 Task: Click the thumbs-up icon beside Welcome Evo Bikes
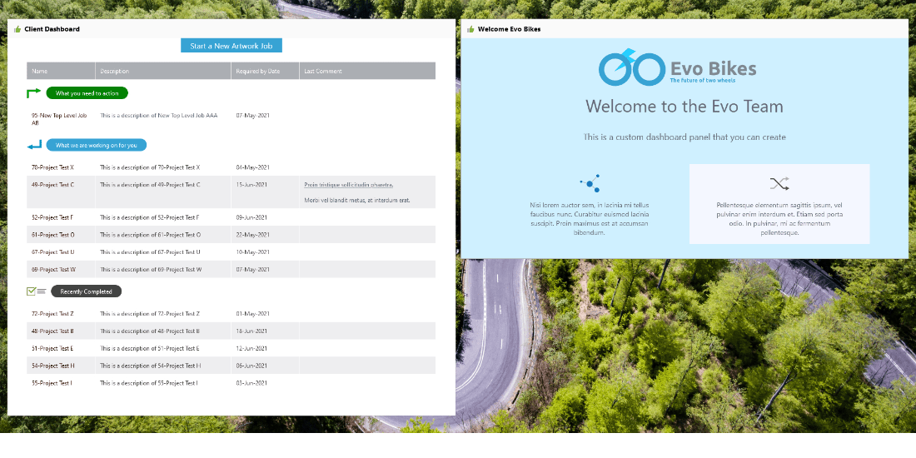pos(470,29)
